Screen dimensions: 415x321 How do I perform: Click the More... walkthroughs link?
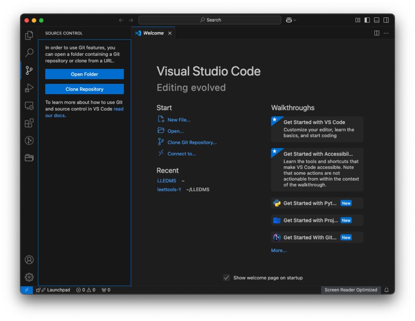click(x=279, y=251)
